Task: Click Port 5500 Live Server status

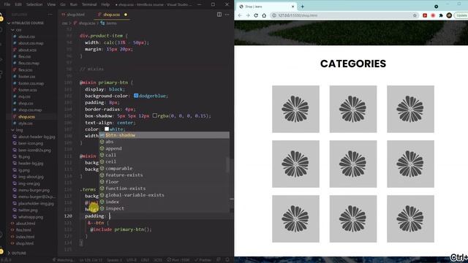Action: tap(178, 260)
